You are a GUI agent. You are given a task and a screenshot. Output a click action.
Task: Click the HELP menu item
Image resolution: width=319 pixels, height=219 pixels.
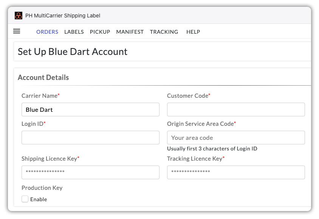pos(193,32)
